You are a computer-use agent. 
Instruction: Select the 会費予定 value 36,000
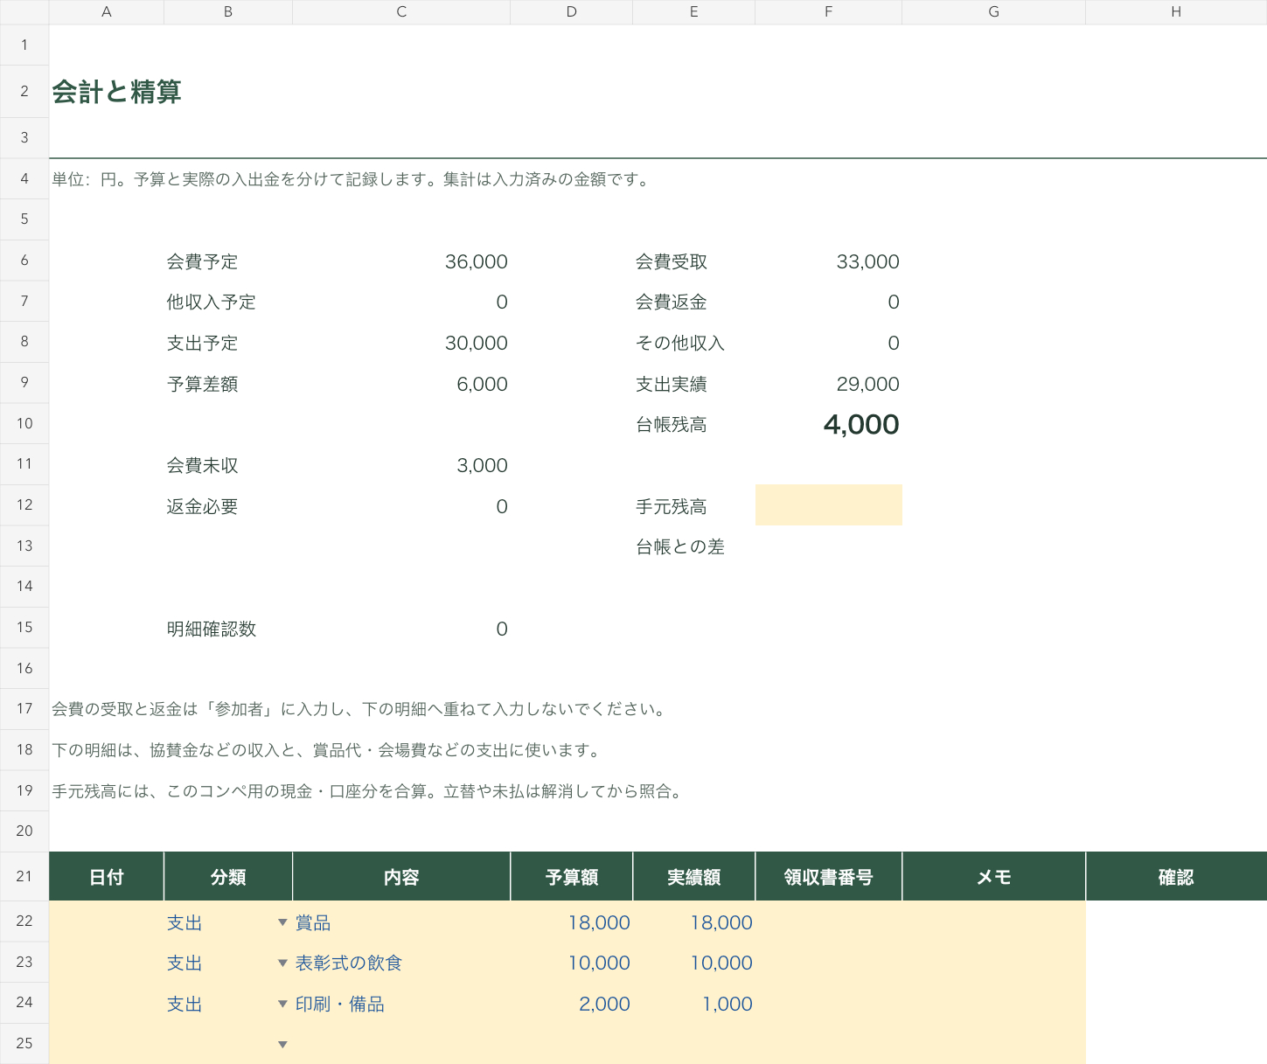477,261
